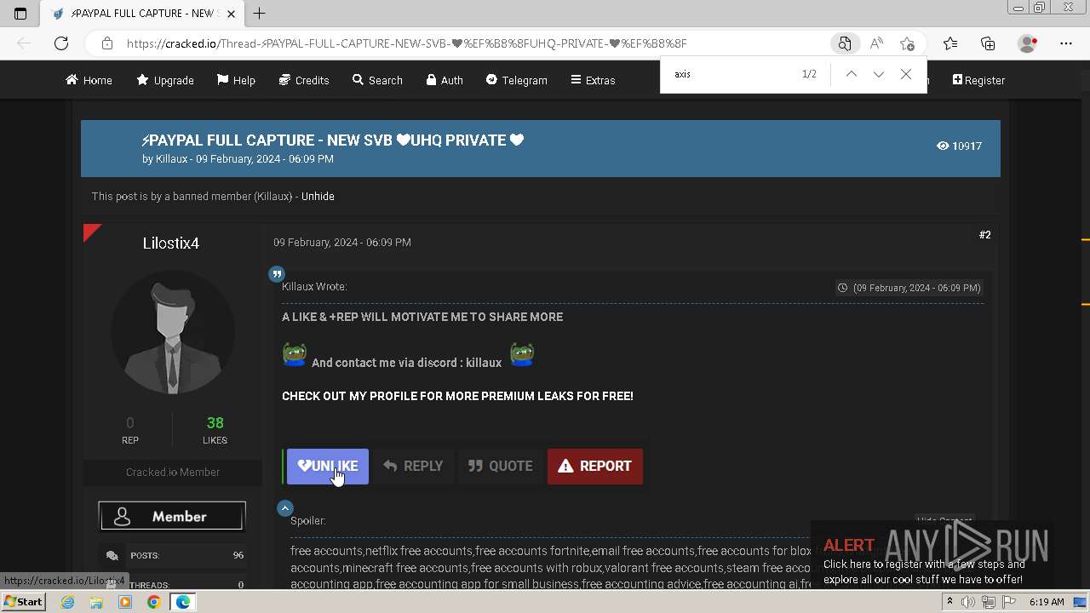Image resolution: width=1090 pixels, height=613 pixels.
Task: Select the active PAYPAL FULL CAPTURE tab
Action: tap(143, 13)
